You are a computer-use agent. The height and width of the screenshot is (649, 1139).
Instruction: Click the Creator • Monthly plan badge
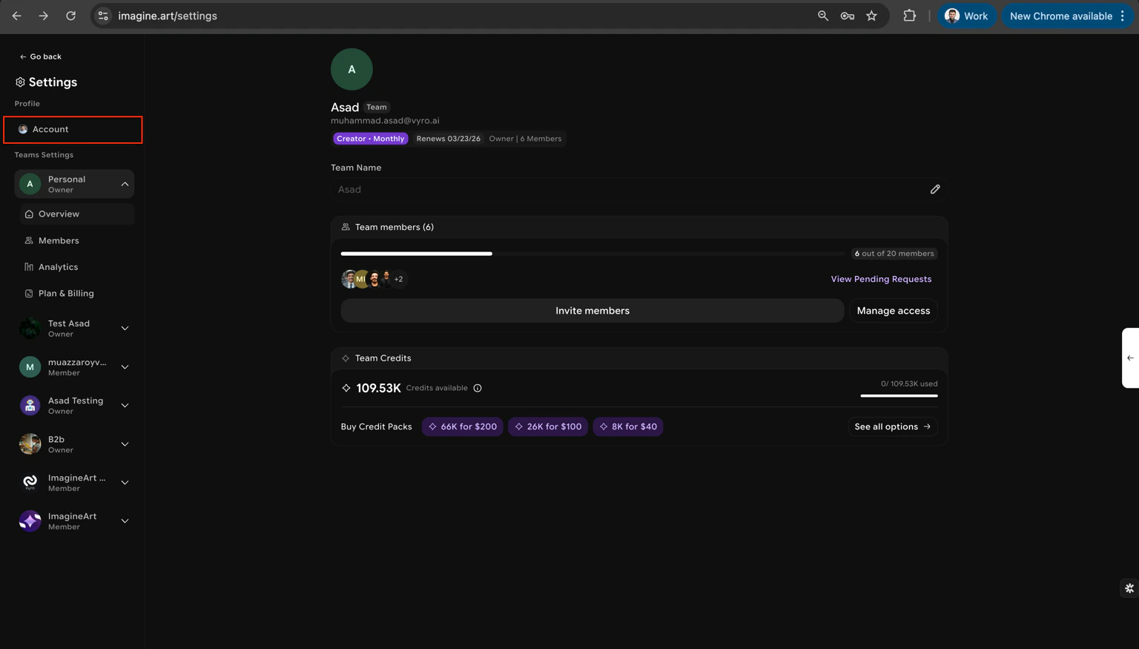point(370,139)
